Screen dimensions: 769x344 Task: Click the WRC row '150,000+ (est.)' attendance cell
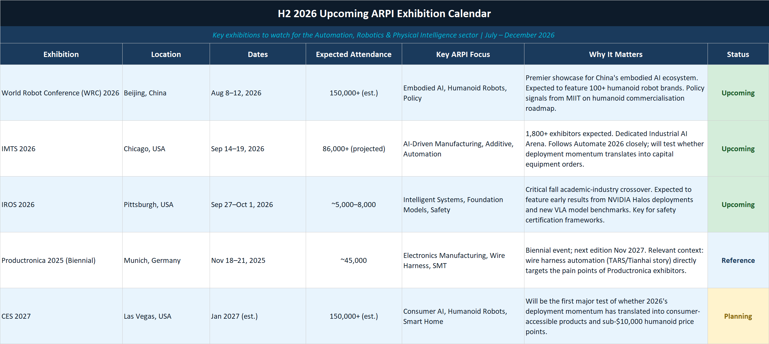354,93
